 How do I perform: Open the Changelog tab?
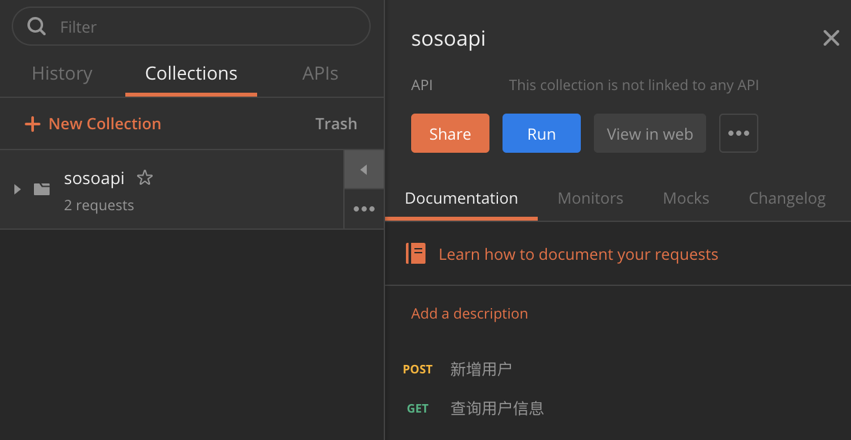787,198
